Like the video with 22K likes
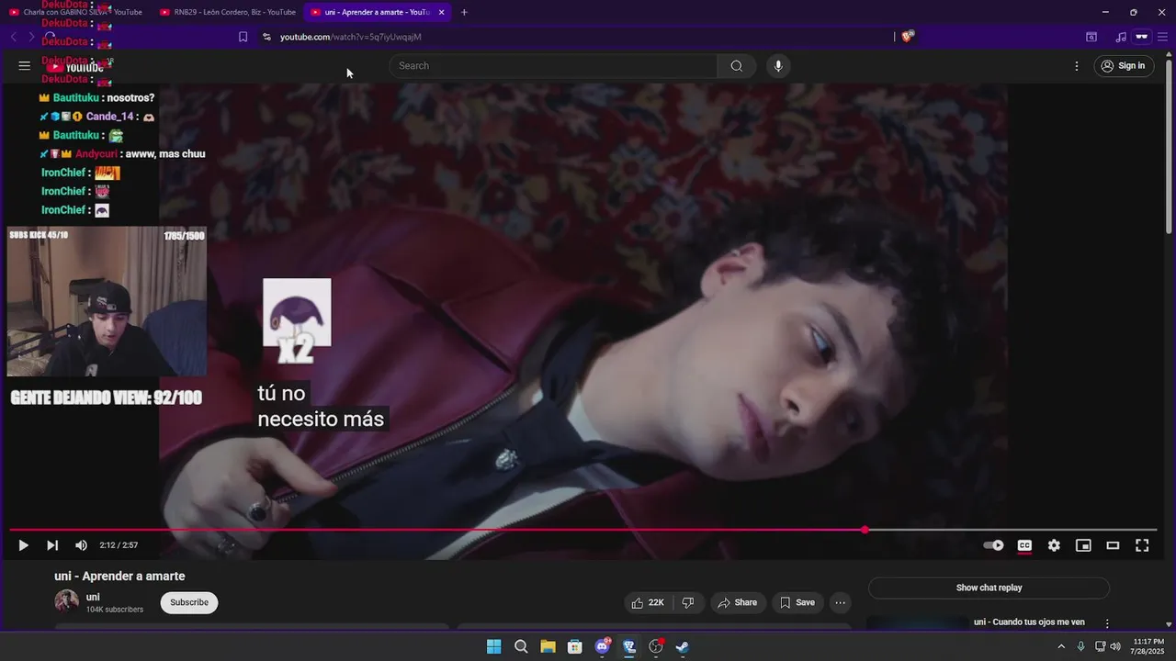Screen dimensions: 1176x661 (648, 603)
